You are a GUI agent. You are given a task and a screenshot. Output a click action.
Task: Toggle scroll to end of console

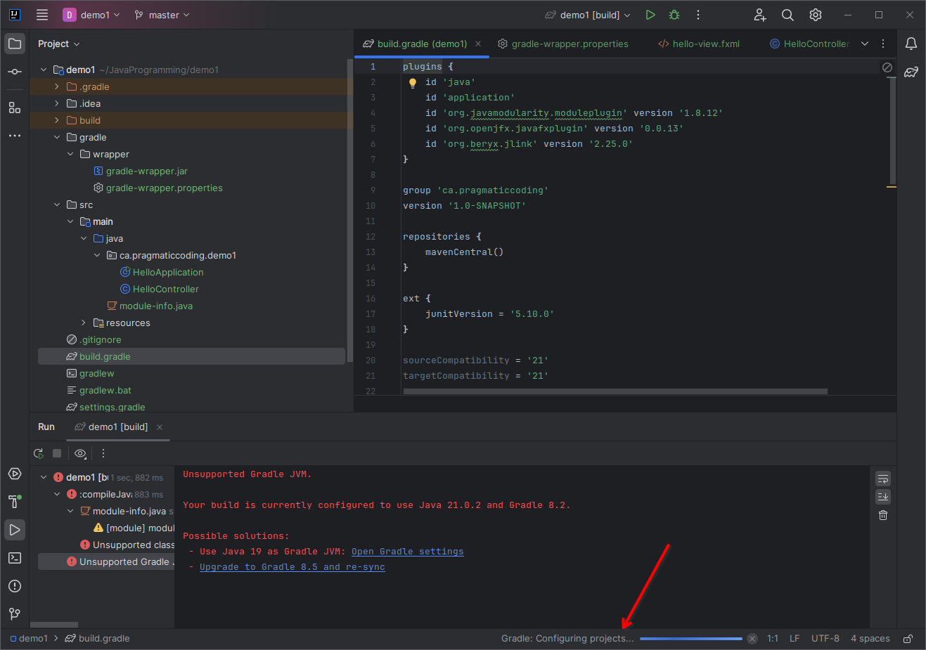coord(883,497)
